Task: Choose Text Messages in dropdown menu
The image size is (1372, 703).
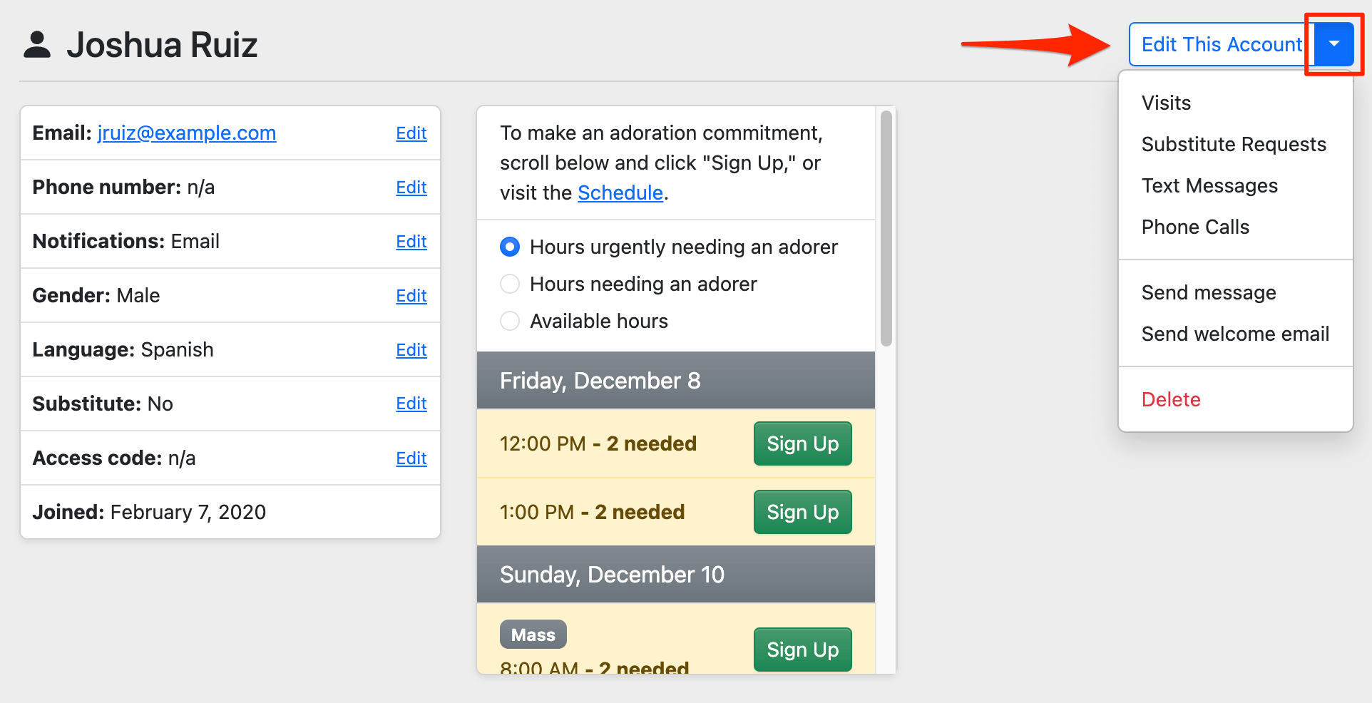Action: tap(1209, 185)
